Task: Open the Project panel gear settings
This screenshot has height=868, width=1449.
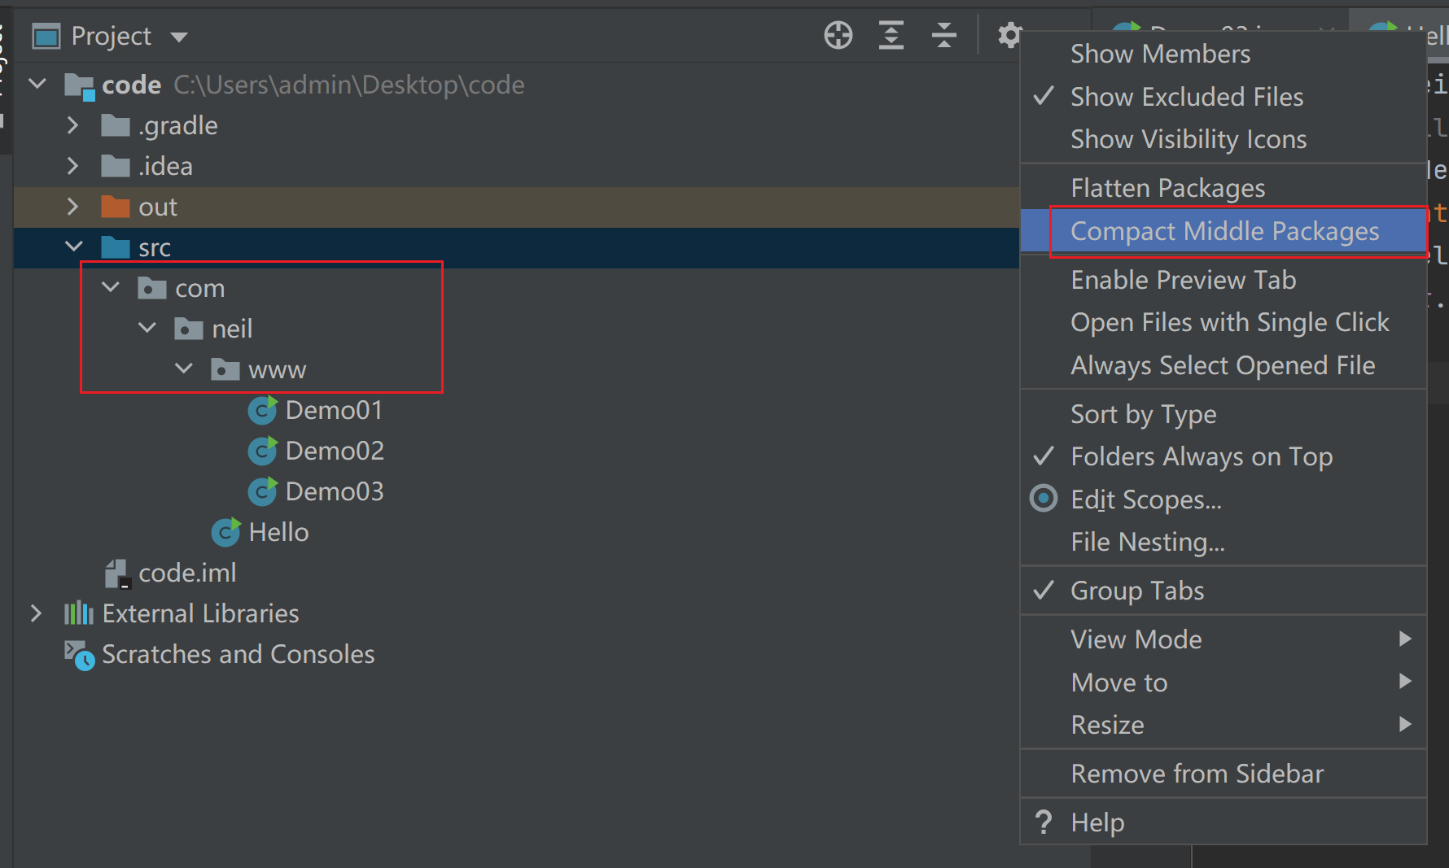Action: [1009, 36]
